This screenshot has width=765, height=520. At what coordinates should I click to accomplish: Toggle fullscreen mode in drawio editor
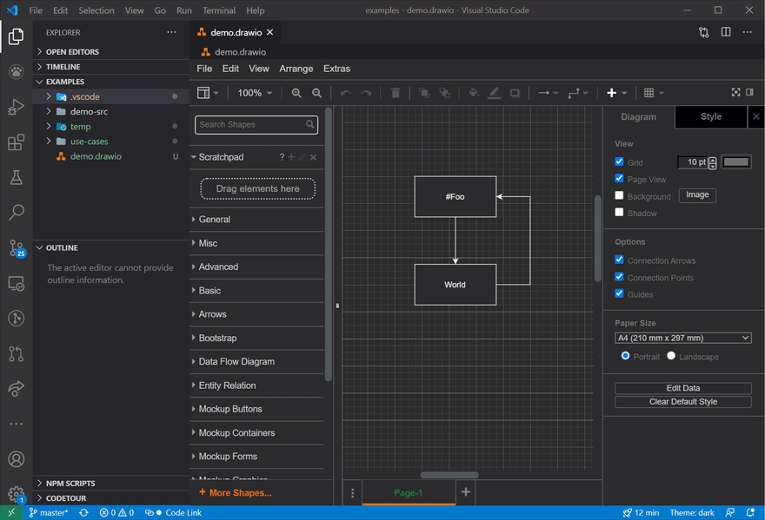point(735,92)
